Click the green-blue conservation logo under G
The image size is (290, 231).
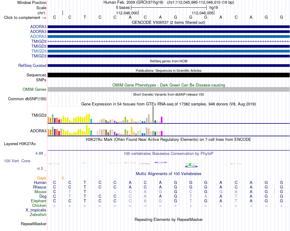[x=191, y=165]
